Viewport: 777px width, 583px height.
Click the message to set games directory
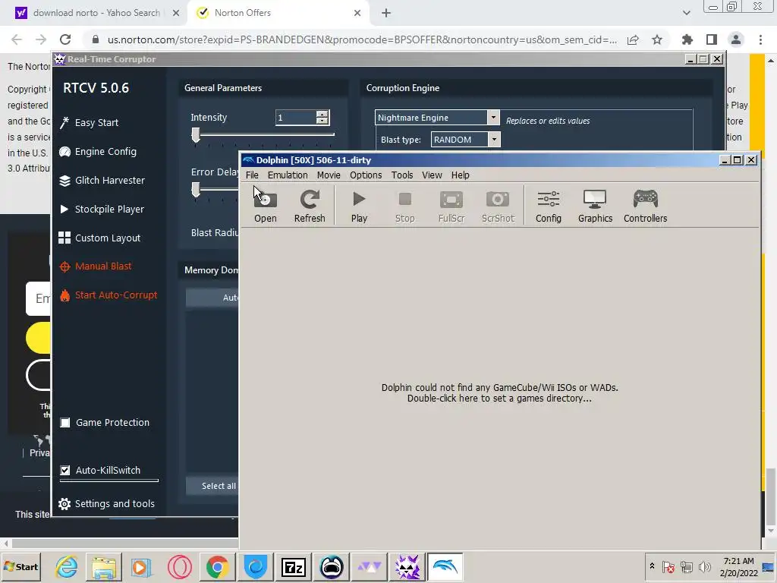click(499, 392)
